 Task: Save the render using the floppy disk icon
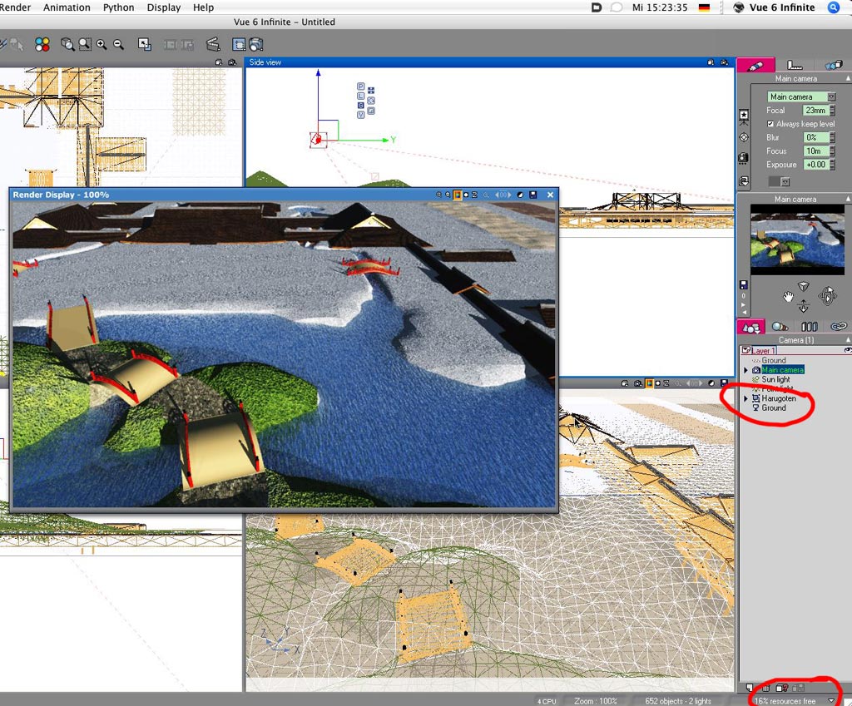(x=533, y=195)
